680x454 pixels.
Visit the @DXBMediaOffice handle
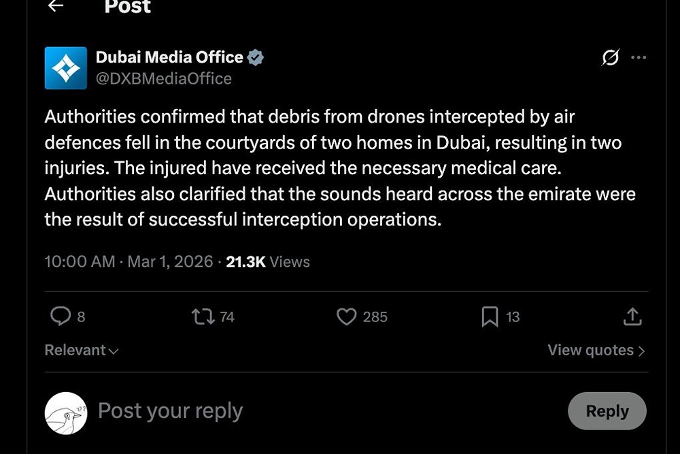[164, 79]
